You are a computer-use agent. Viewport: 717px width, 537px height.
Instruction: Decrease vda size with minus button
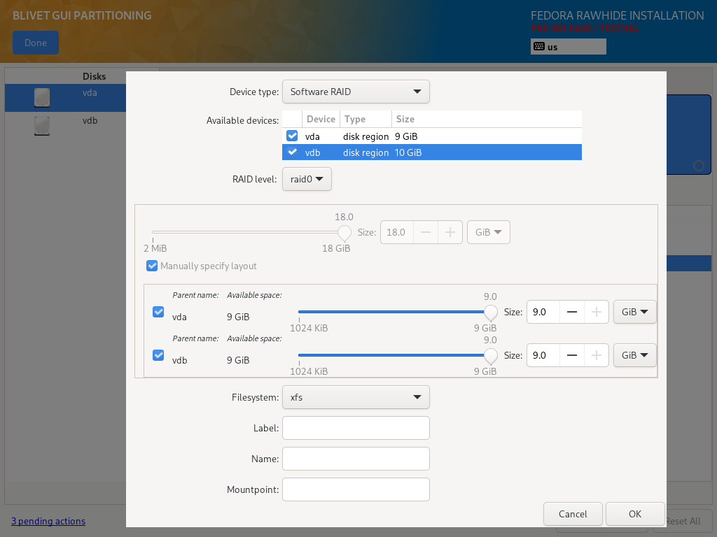572,312
